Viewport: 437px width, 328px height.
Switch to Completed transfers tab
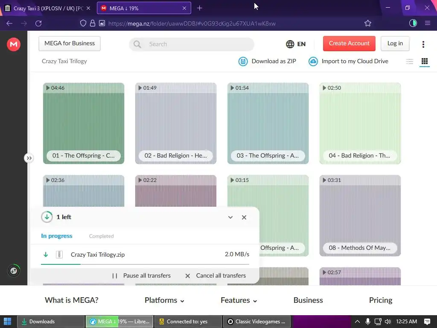coord(102,236)
